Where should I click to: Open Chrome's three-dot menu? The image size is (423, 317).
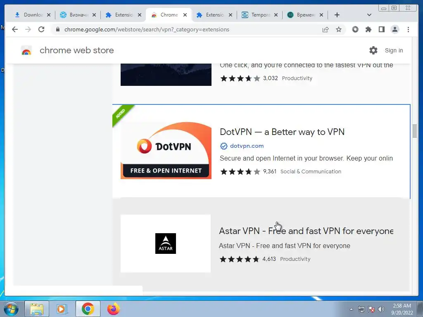coord(408,29)
